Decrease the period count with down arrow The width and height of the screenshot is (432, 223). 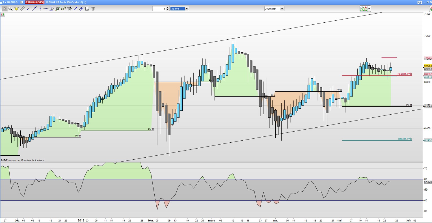pos(168,10)
